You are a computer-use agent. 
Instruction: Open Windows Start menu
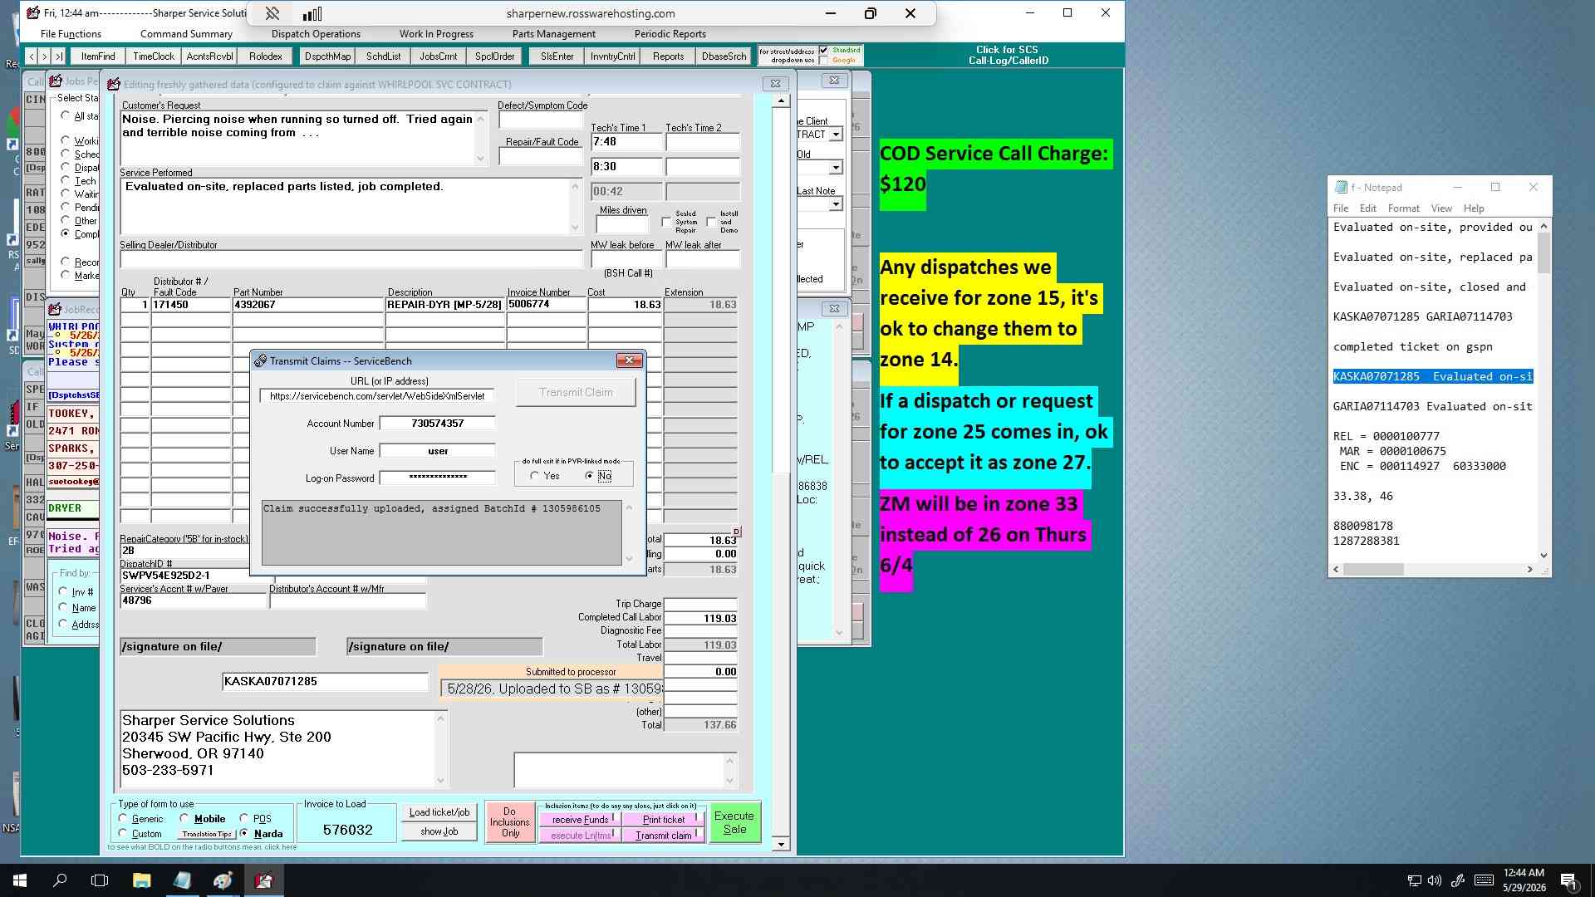click(x=20, y=880)
